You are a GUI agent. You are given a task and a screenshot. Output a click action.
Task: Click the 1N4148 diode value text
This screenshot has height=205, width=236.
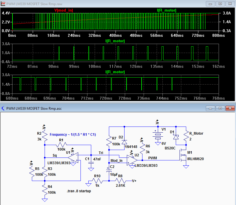[x=131, y=147]
